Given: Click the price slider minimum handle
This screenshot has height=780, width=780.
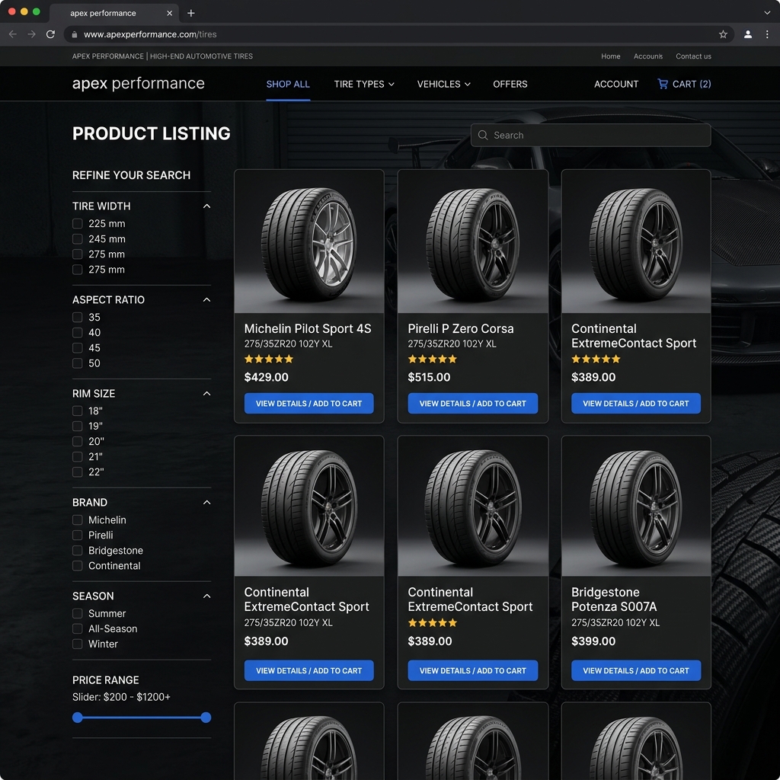Looking at the screenshot, I should 78,718.
